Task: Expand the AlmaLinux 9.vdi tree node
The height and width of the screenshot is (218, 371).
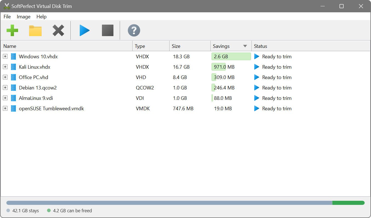Action: coord(5,98)
